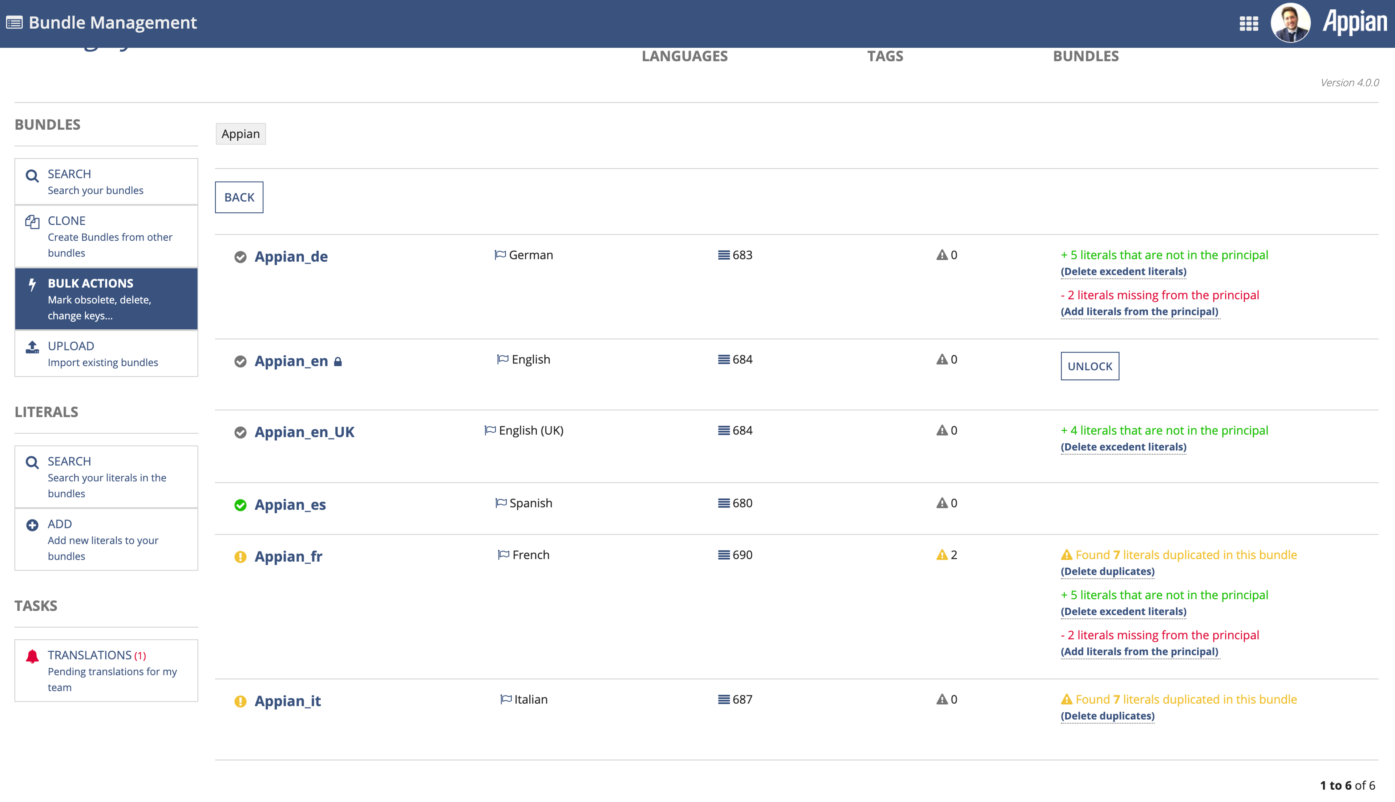Screen dimensions: 1395x802
Task: Open Bulk Actions menu item
Action: pyautogui.click(x=106, y=299)
